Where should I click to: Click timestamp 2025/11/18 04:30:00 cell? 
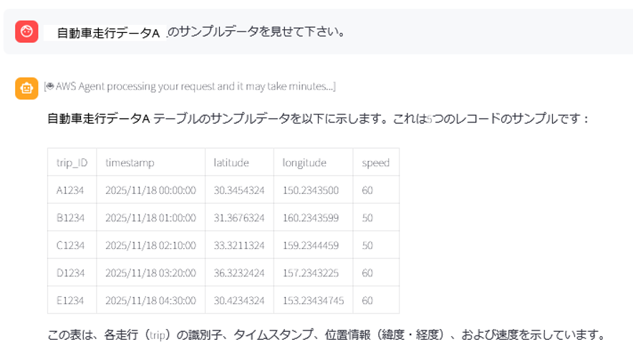pyautogui.click(x=150, y=300)
